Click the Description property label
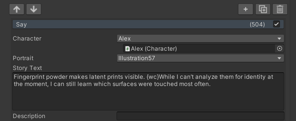 29,116
